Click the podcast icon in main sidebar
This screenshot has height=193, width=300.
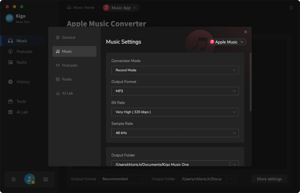coord(10,51)
